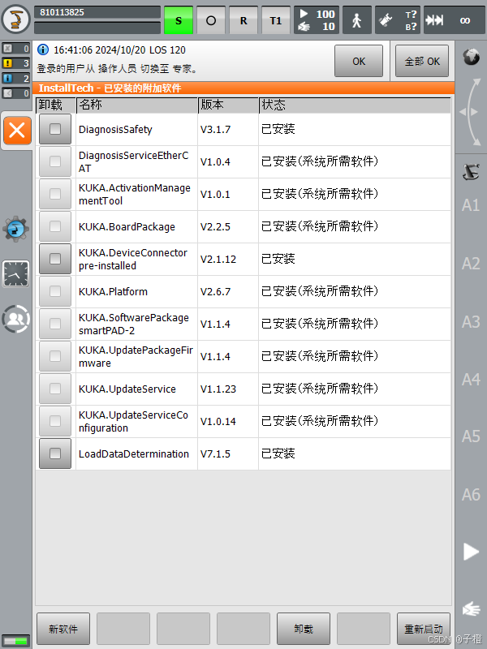Click version V7.1.5 cell
487x649 pixels.
pyautogui.click(x=228, y=453)
